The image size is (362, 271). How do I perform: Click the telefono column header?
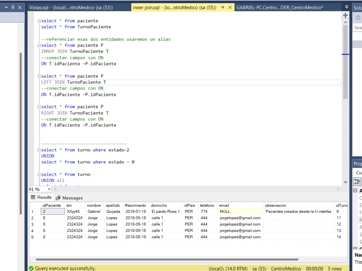point(208,205)
